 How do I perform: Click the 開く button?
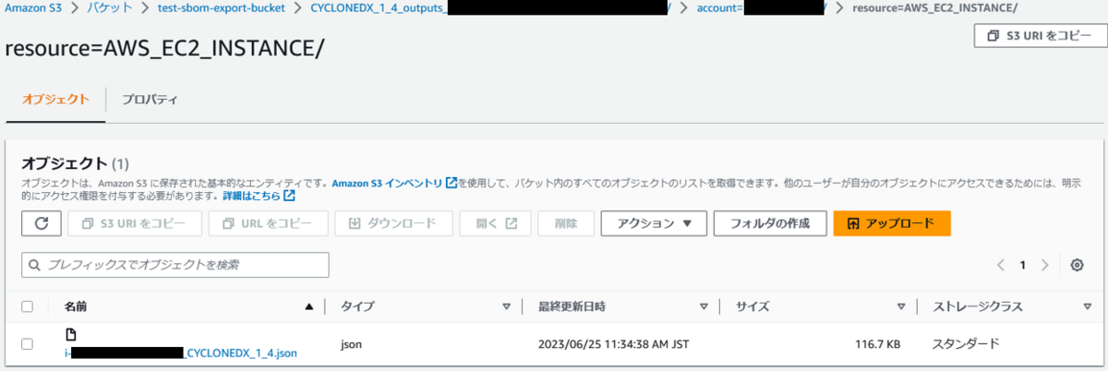(495, 223)
